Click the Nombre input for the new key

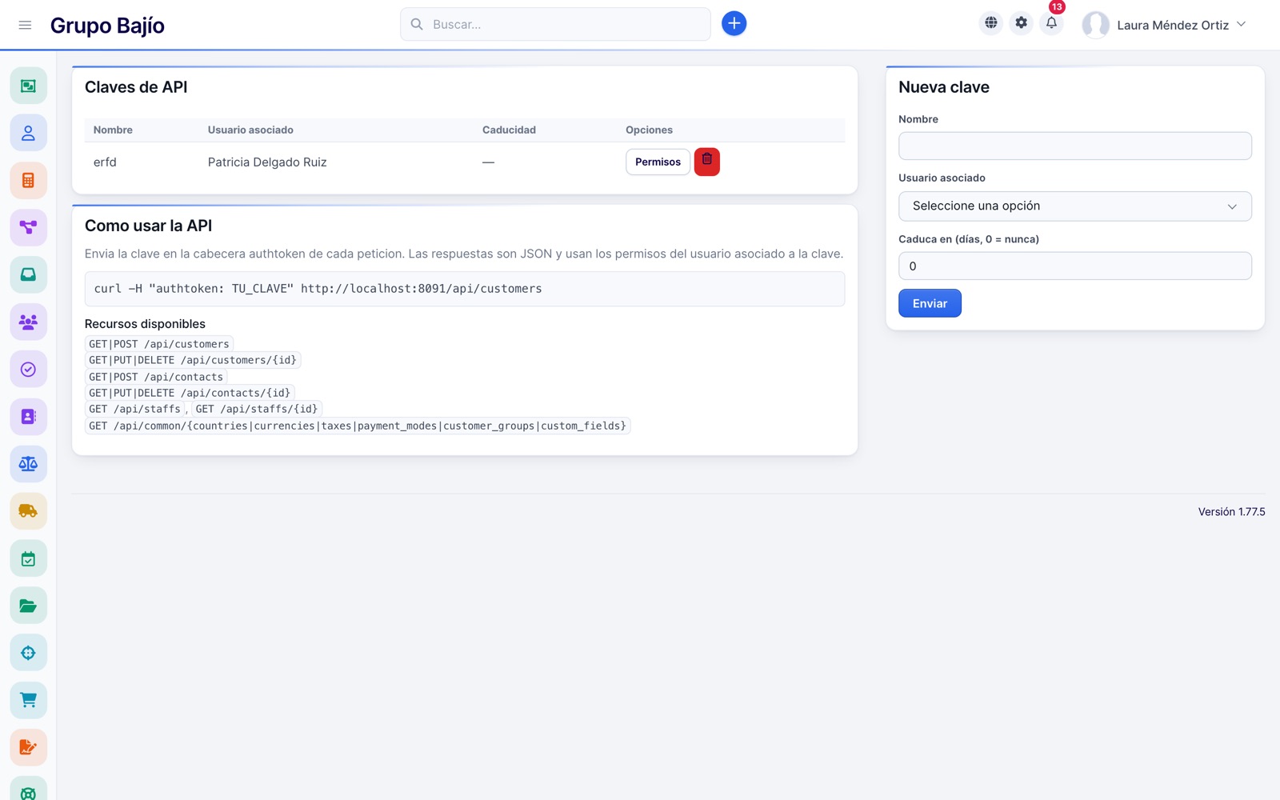(x=1074, y=146)
